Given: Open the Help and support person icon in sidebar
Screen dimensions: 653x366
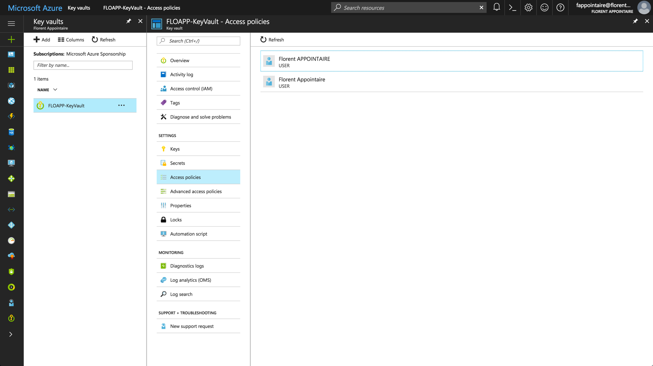Looking at the screenshot, I should click(x=11, y=303).
